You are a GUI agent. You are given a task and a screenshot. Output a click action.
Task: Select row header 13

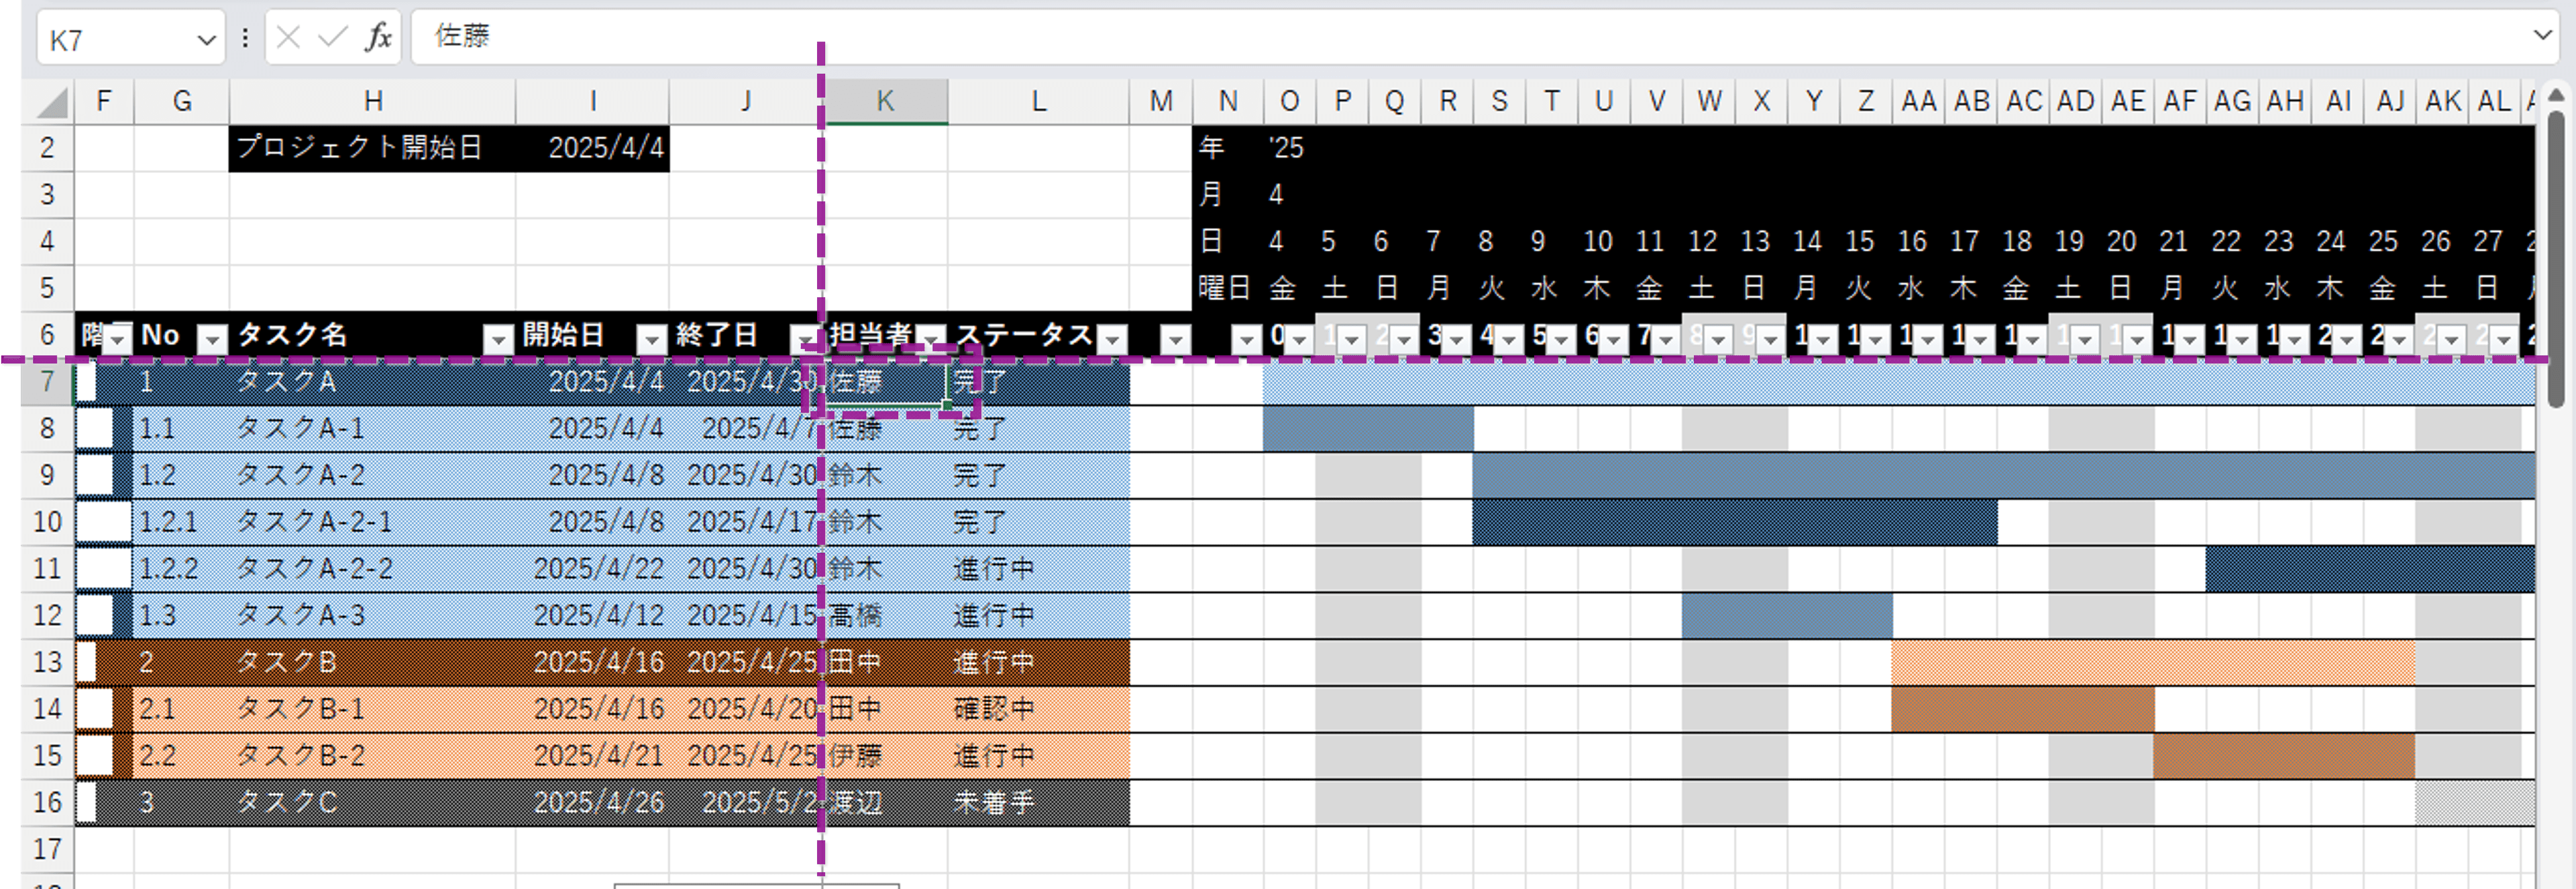tap(47, 662)
